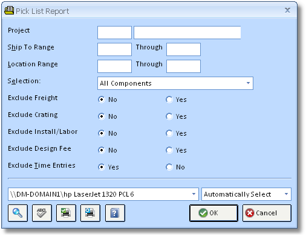The height and width of the screenshot is (237, 306).
Task: Click the ABC spell check icon button
Action: pyautogui.click(x=42, y=213)
